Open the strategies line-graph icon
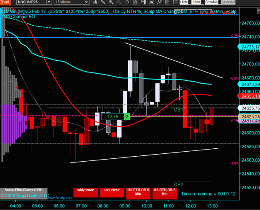 tap(159, 2)
